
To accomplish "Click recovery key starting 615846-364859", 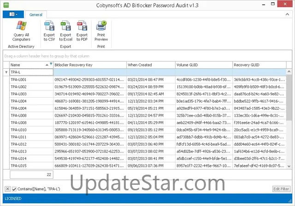I will click(x=89, y=108).
